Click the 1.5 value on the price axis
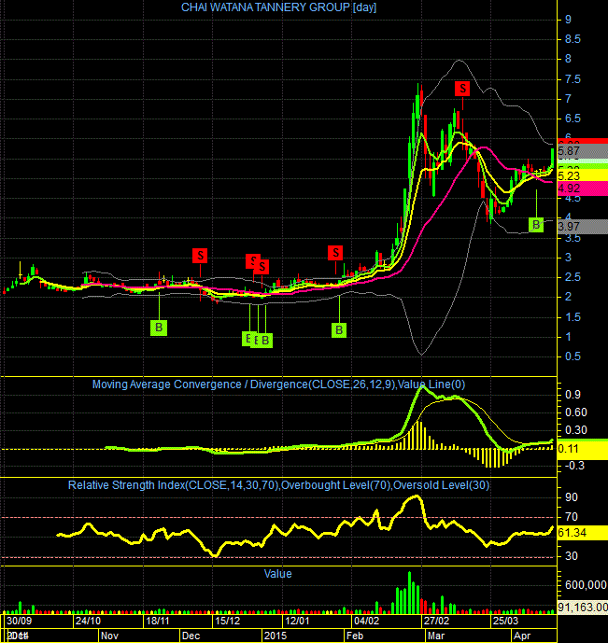This screenshot has width=608, height=643. coord(573,317)
